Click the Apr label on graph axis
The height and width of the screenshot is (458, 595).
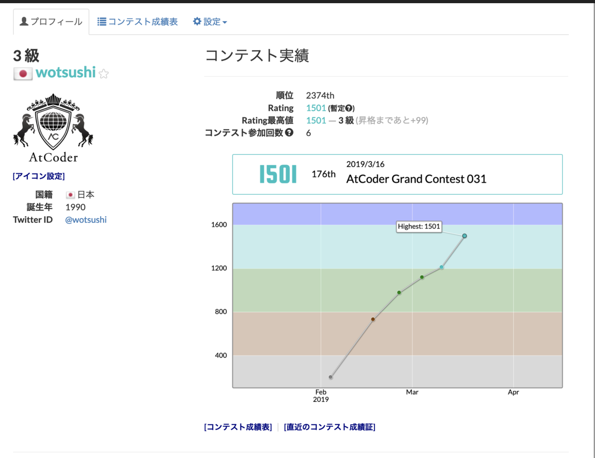tap(513, 392)
